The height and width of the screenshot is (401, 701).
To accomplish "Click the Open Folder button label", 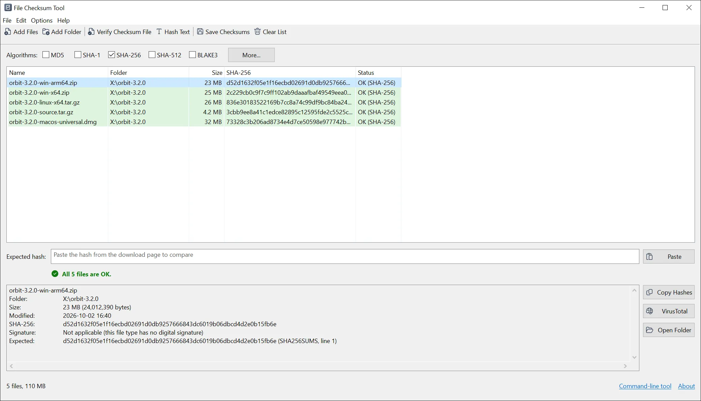I will click(674, 330).
